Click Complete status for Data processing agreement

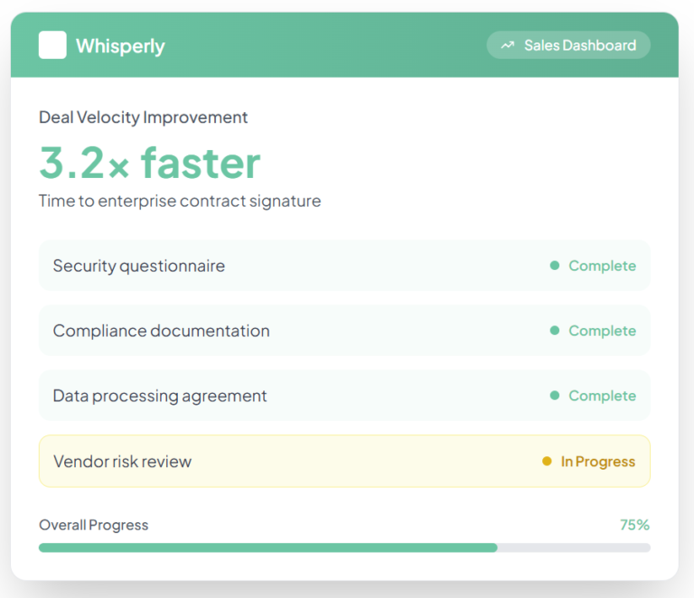pos(602,396)
